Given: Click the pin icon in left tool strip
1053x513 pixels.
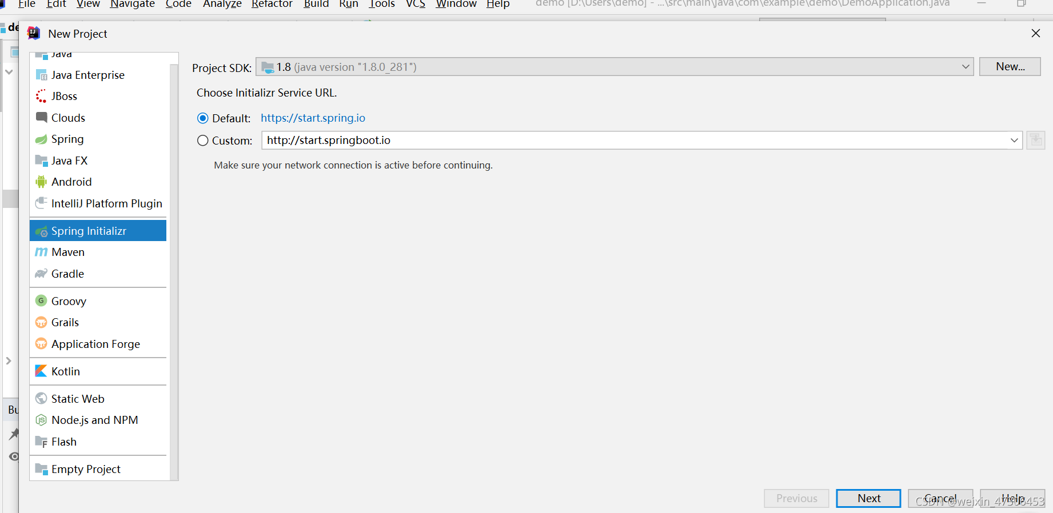Looking at the screenshot, I should pos(14,434).
